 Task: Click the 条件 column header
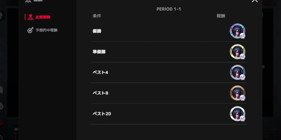(97, 16)
